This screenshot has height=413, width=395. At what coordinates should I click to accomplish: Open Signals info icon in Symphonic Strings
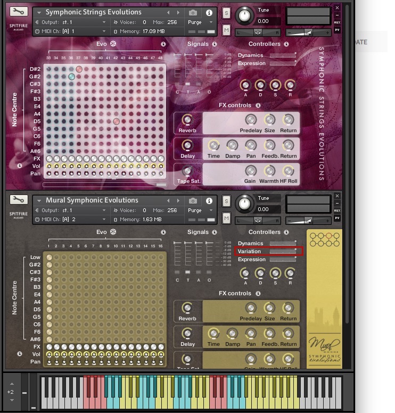215,44
